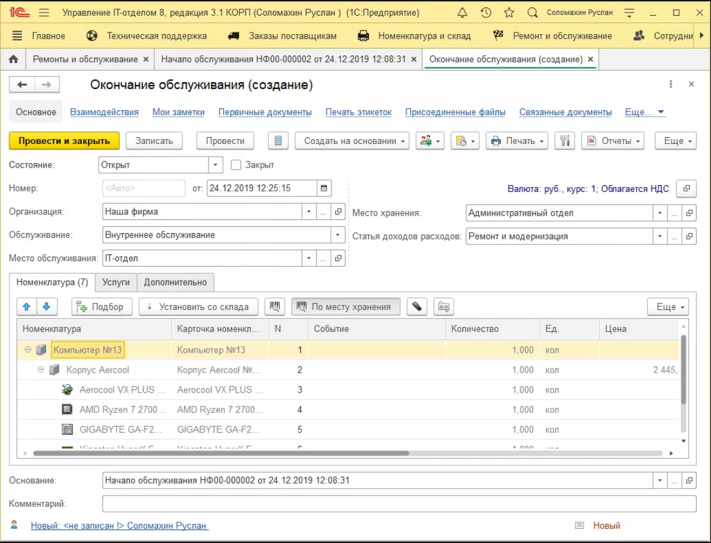Click the Комментарий input field
711x543 pixels.
398,504
